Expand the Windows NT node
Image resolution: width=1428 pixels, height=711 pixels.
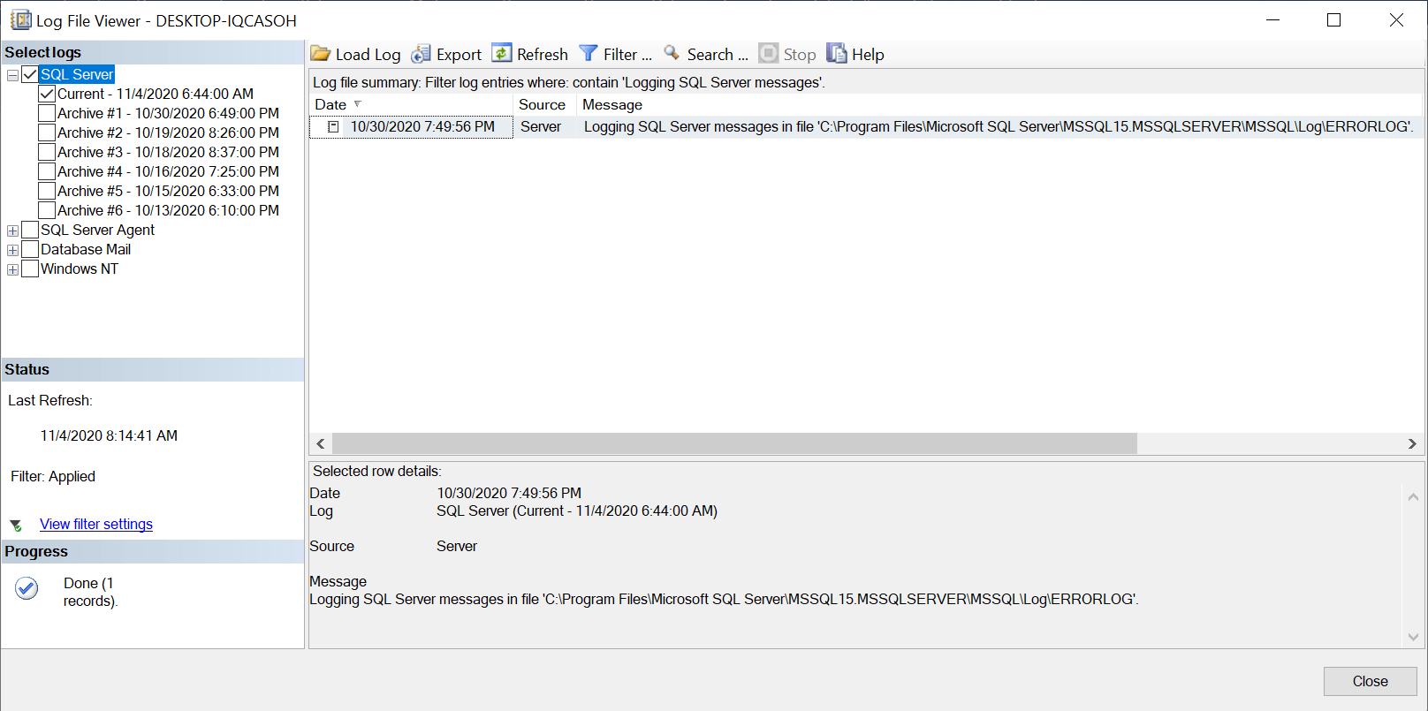click(x=12, y=269)
